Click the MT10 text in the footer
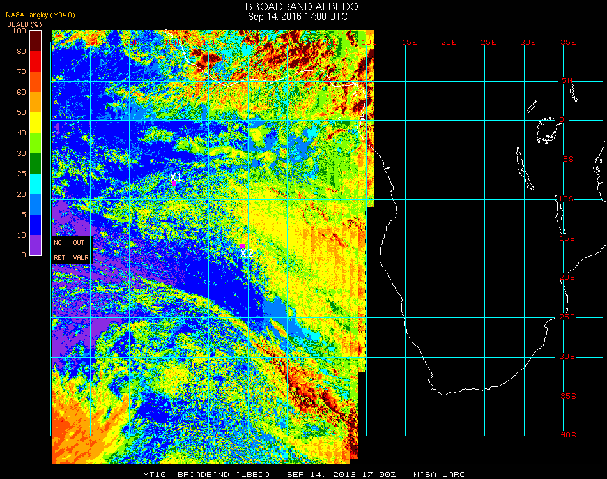Image resolution: width=607 pixels, height=479 pixels. pyautogui.click(x=155, y=475)
